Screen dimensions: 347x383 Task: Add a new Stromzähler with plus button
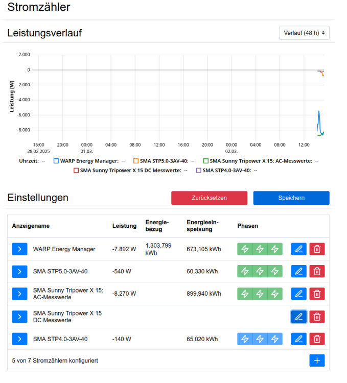[317, 361]
